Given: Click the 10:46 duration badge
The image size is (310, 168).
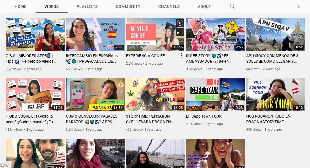Looking at the screenshot, I should (178, 47).
